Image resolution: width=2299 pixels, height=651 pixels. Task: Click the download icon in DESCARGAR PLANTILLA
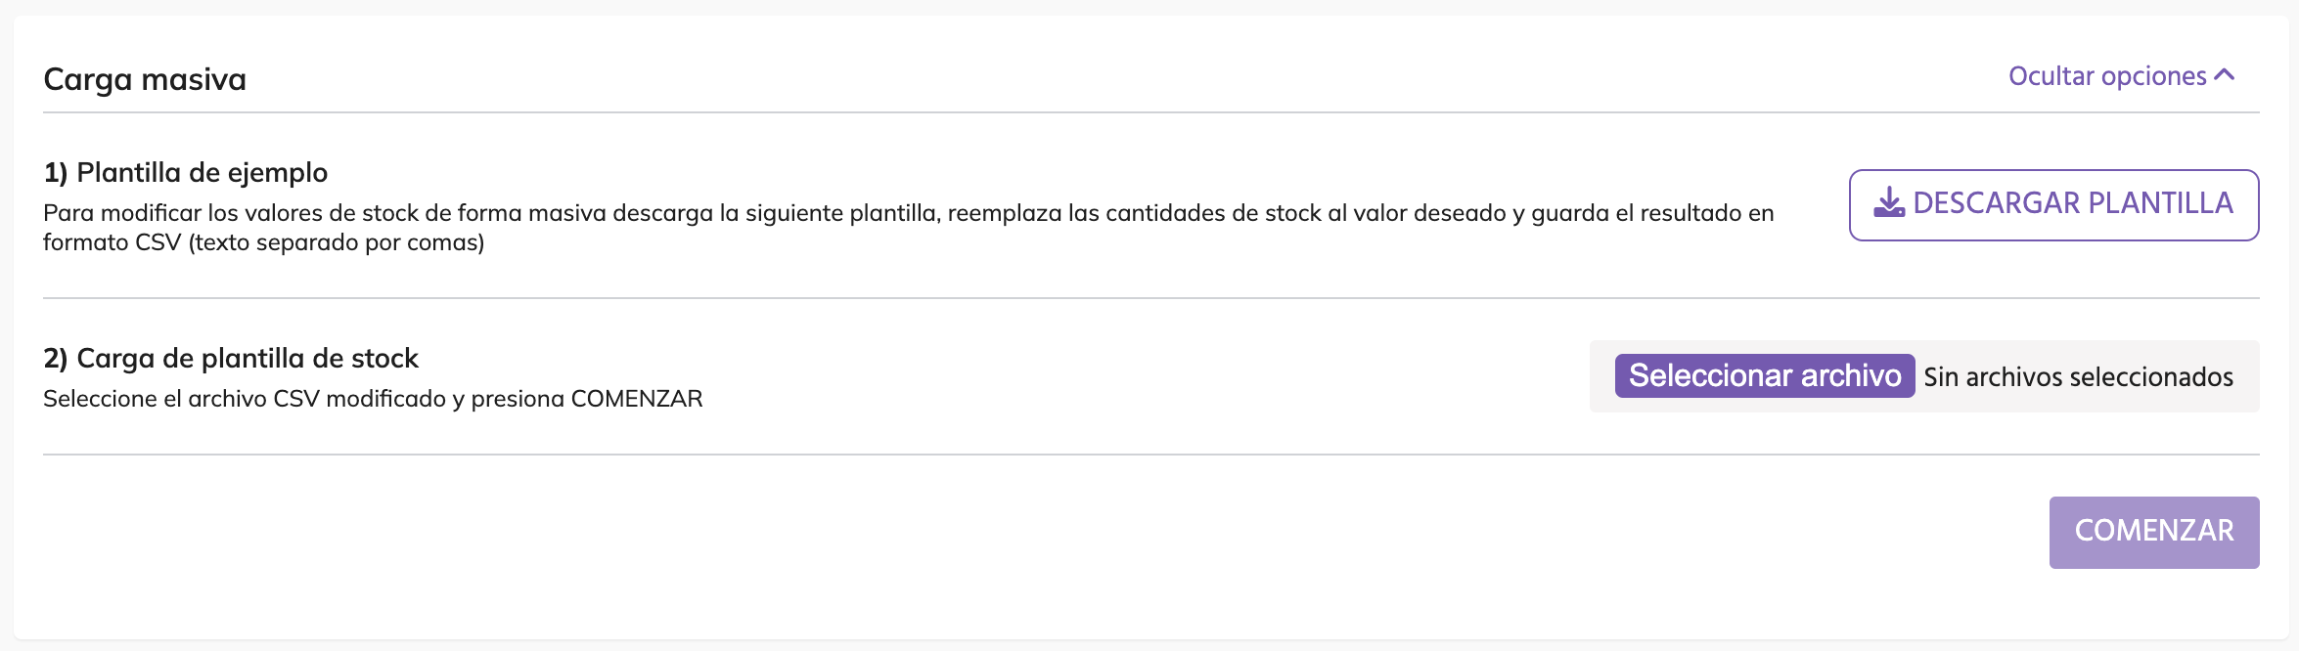tap(1889, 203)
